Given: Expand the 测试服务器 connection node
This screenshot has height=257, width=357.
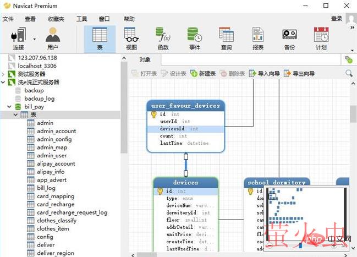Looking at the screenshot, I should coord(4,74).
